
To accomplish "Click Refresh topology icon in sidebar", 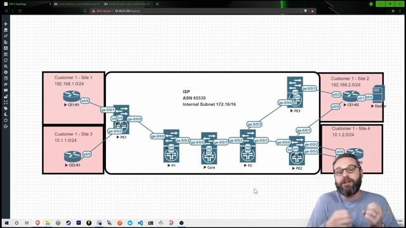I will [6, 60].
